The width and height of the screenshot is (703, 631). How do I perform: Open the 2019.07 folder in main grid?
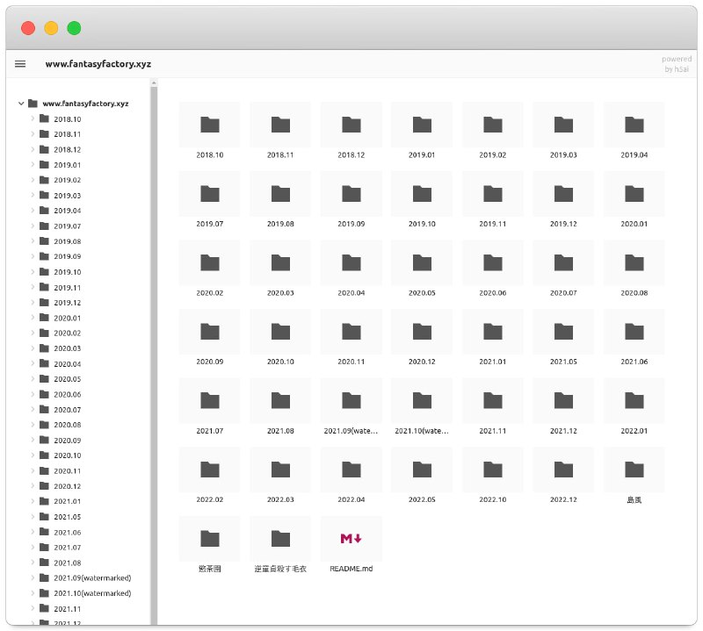tap(209, 193)
